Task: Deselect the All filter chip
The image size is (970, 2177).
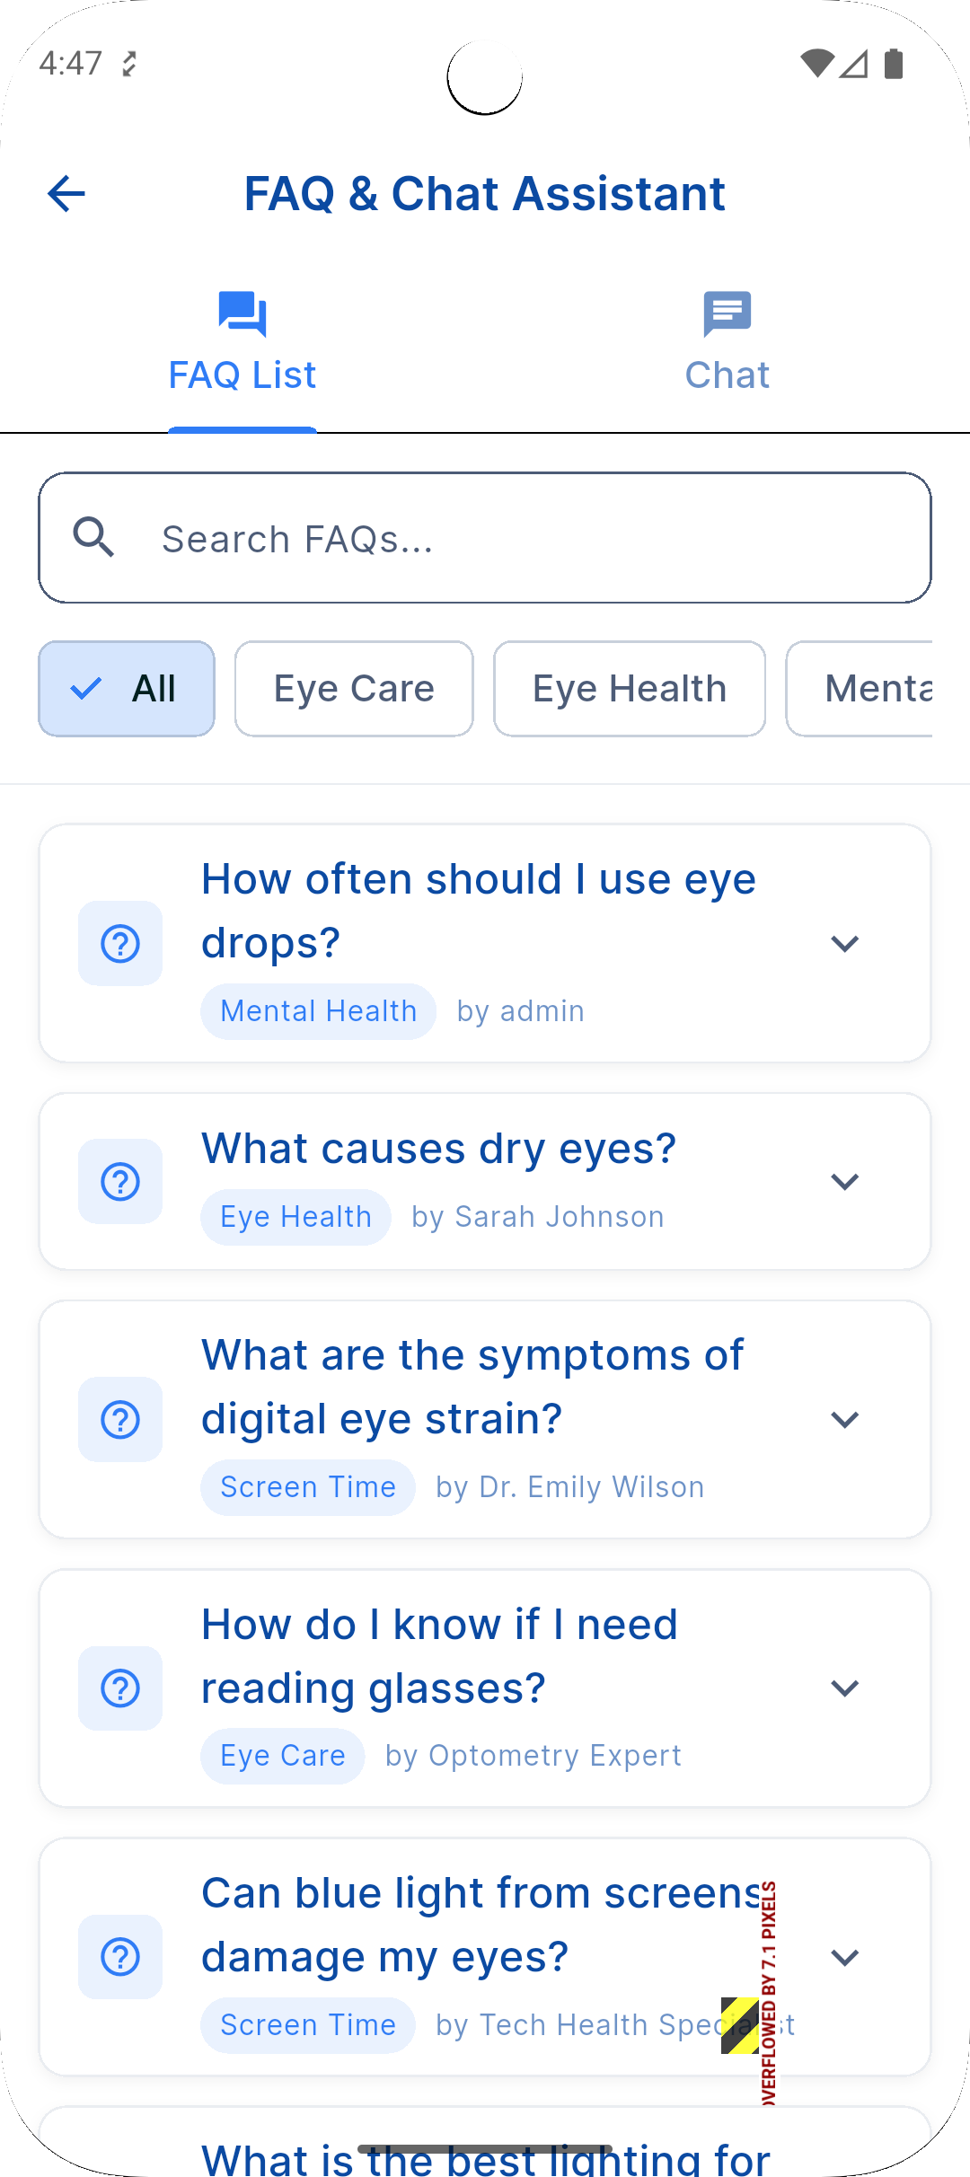Action: point(127,689)
